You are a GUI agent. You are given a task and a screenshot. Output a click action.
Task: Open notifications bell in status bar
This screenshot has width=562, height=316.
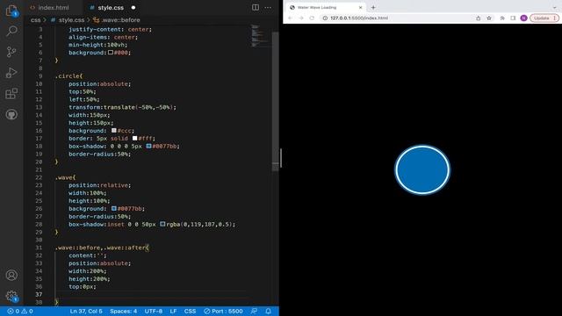pyautogui.click(x=268, y=312)
